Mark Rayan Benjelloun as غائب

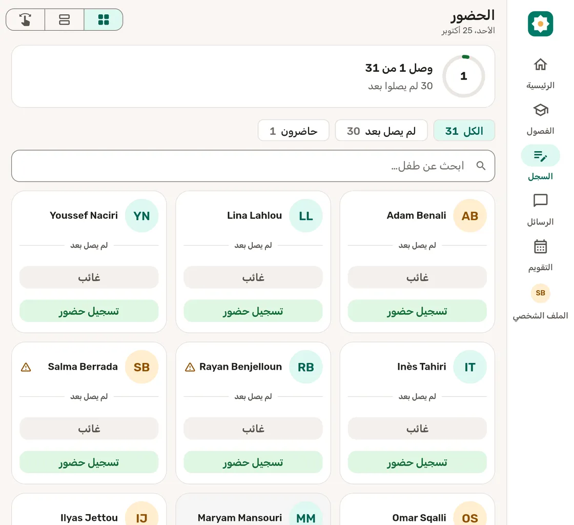[x=253, y=428]
